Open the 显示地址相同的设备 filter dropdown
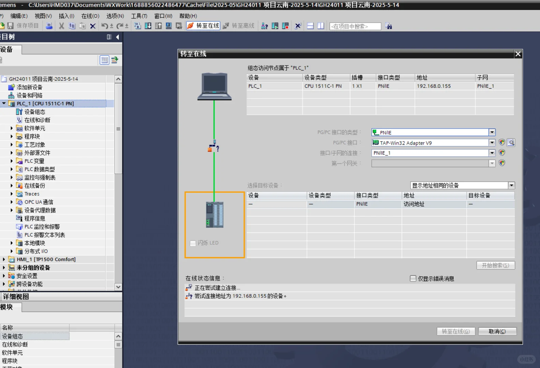Viewport: 540px width, 368px height. 511,185
